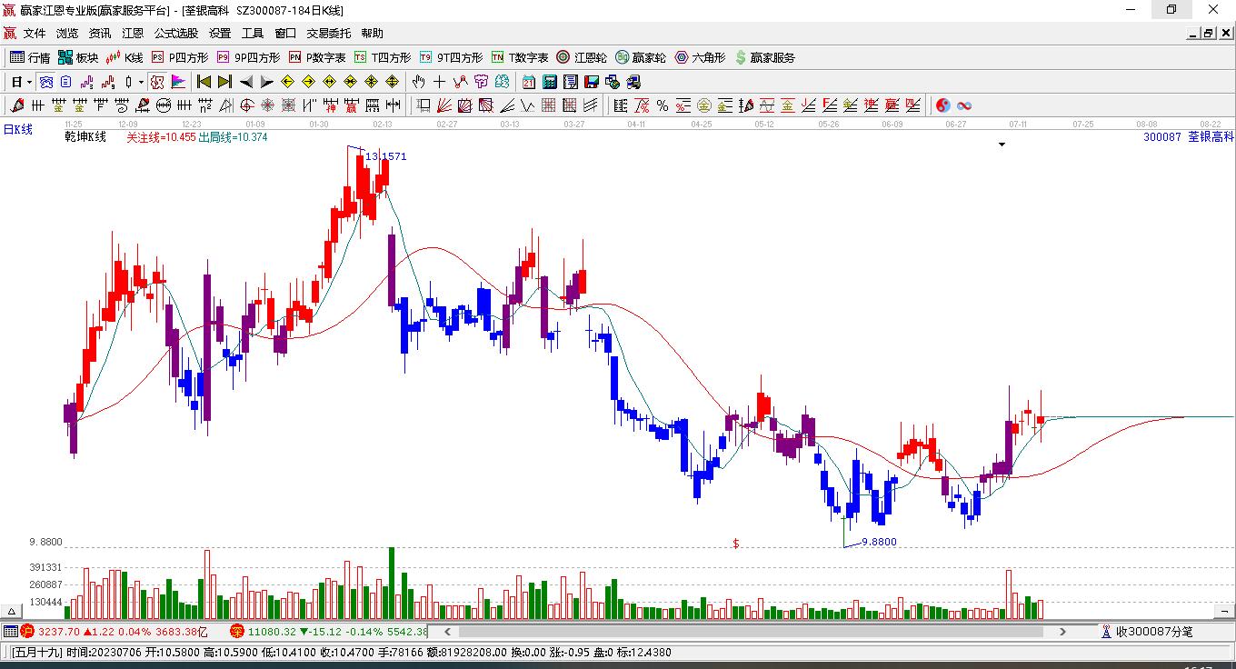Open the 浏览 menu

[67, 34]
